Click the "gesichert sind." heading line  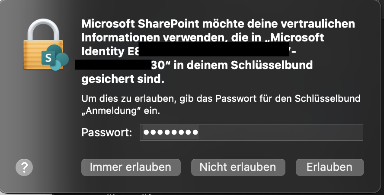[123, 79]
